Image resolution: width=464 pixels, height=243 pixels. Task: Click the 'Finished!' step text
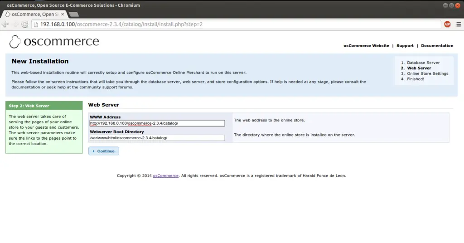(x=416, y=79)
